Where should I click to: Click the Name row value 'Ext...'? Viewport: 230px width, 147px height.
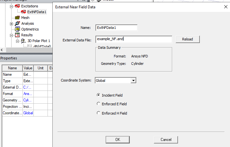[28, 74]
